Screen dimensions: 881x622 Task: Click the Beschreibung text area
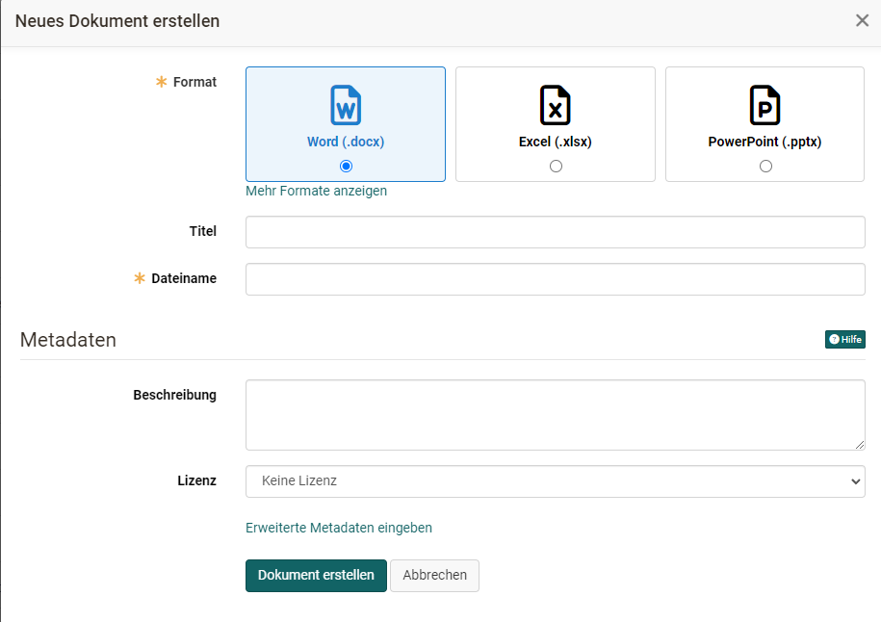click(x=555, y=414)
